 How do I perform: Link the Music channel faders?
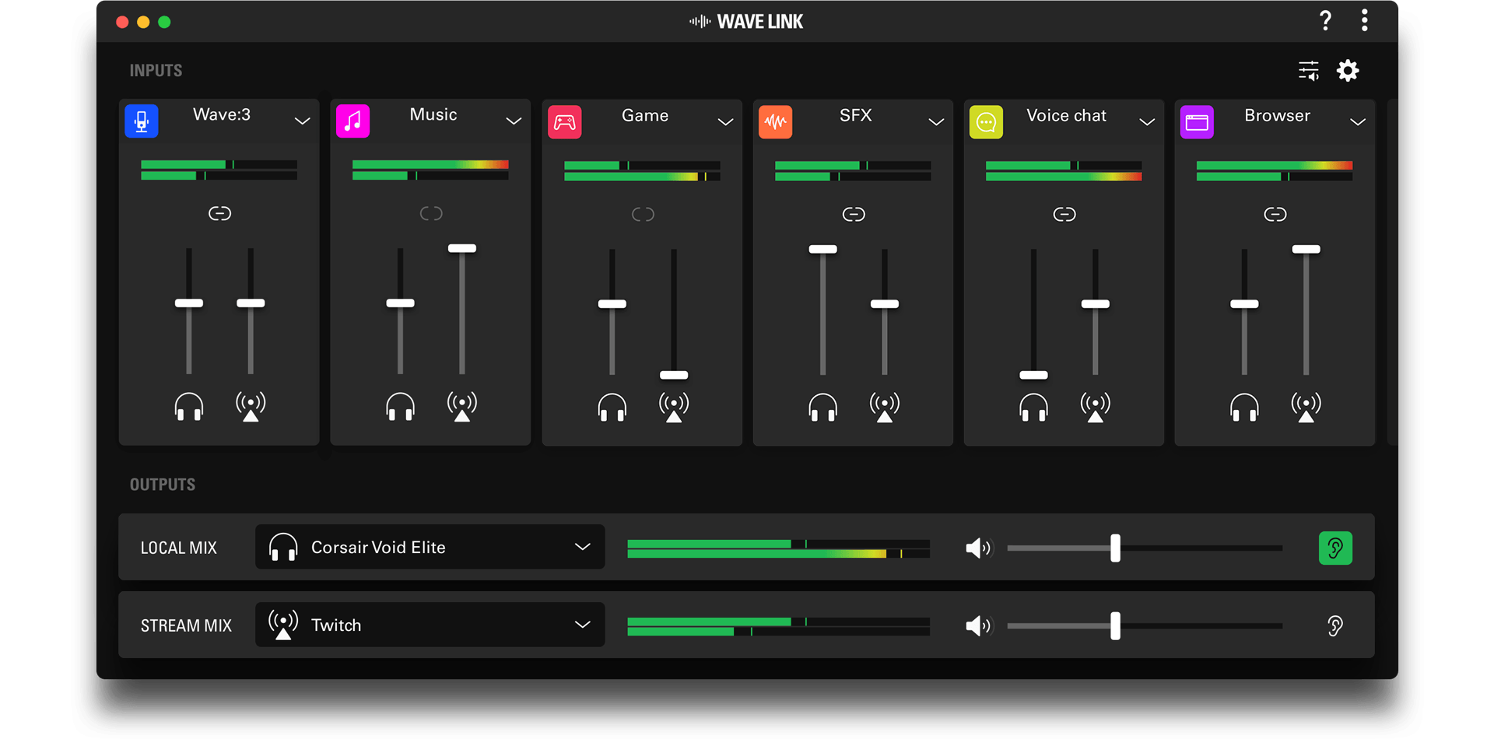(431, 213)
